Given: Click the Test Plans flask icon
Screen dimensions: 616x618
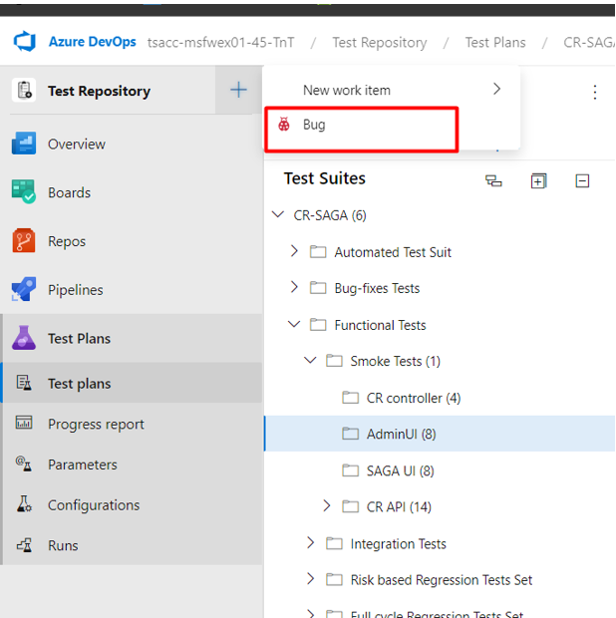Looking at the screenshot, I should [x=24, y=338].
